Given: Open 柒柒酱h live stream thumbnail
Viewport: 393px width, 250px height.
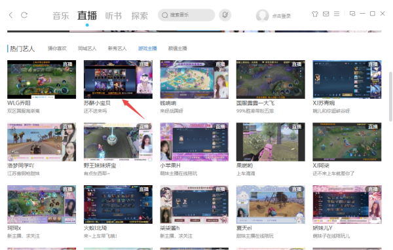Looking at the screenshot, I should (x=195, y=204).
